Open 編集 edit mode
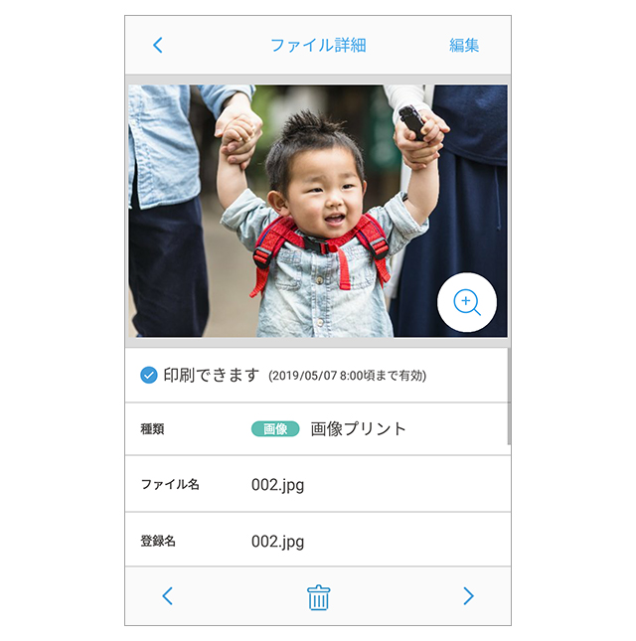 [x=464, y=45]
